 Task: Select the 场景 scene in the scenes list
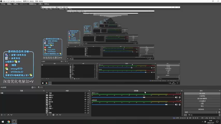pos(23,93)
